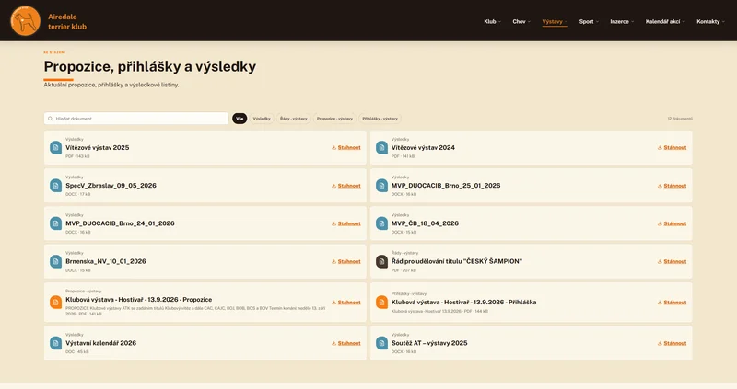Expand the Inzerce menu

[x=622, y=21]
